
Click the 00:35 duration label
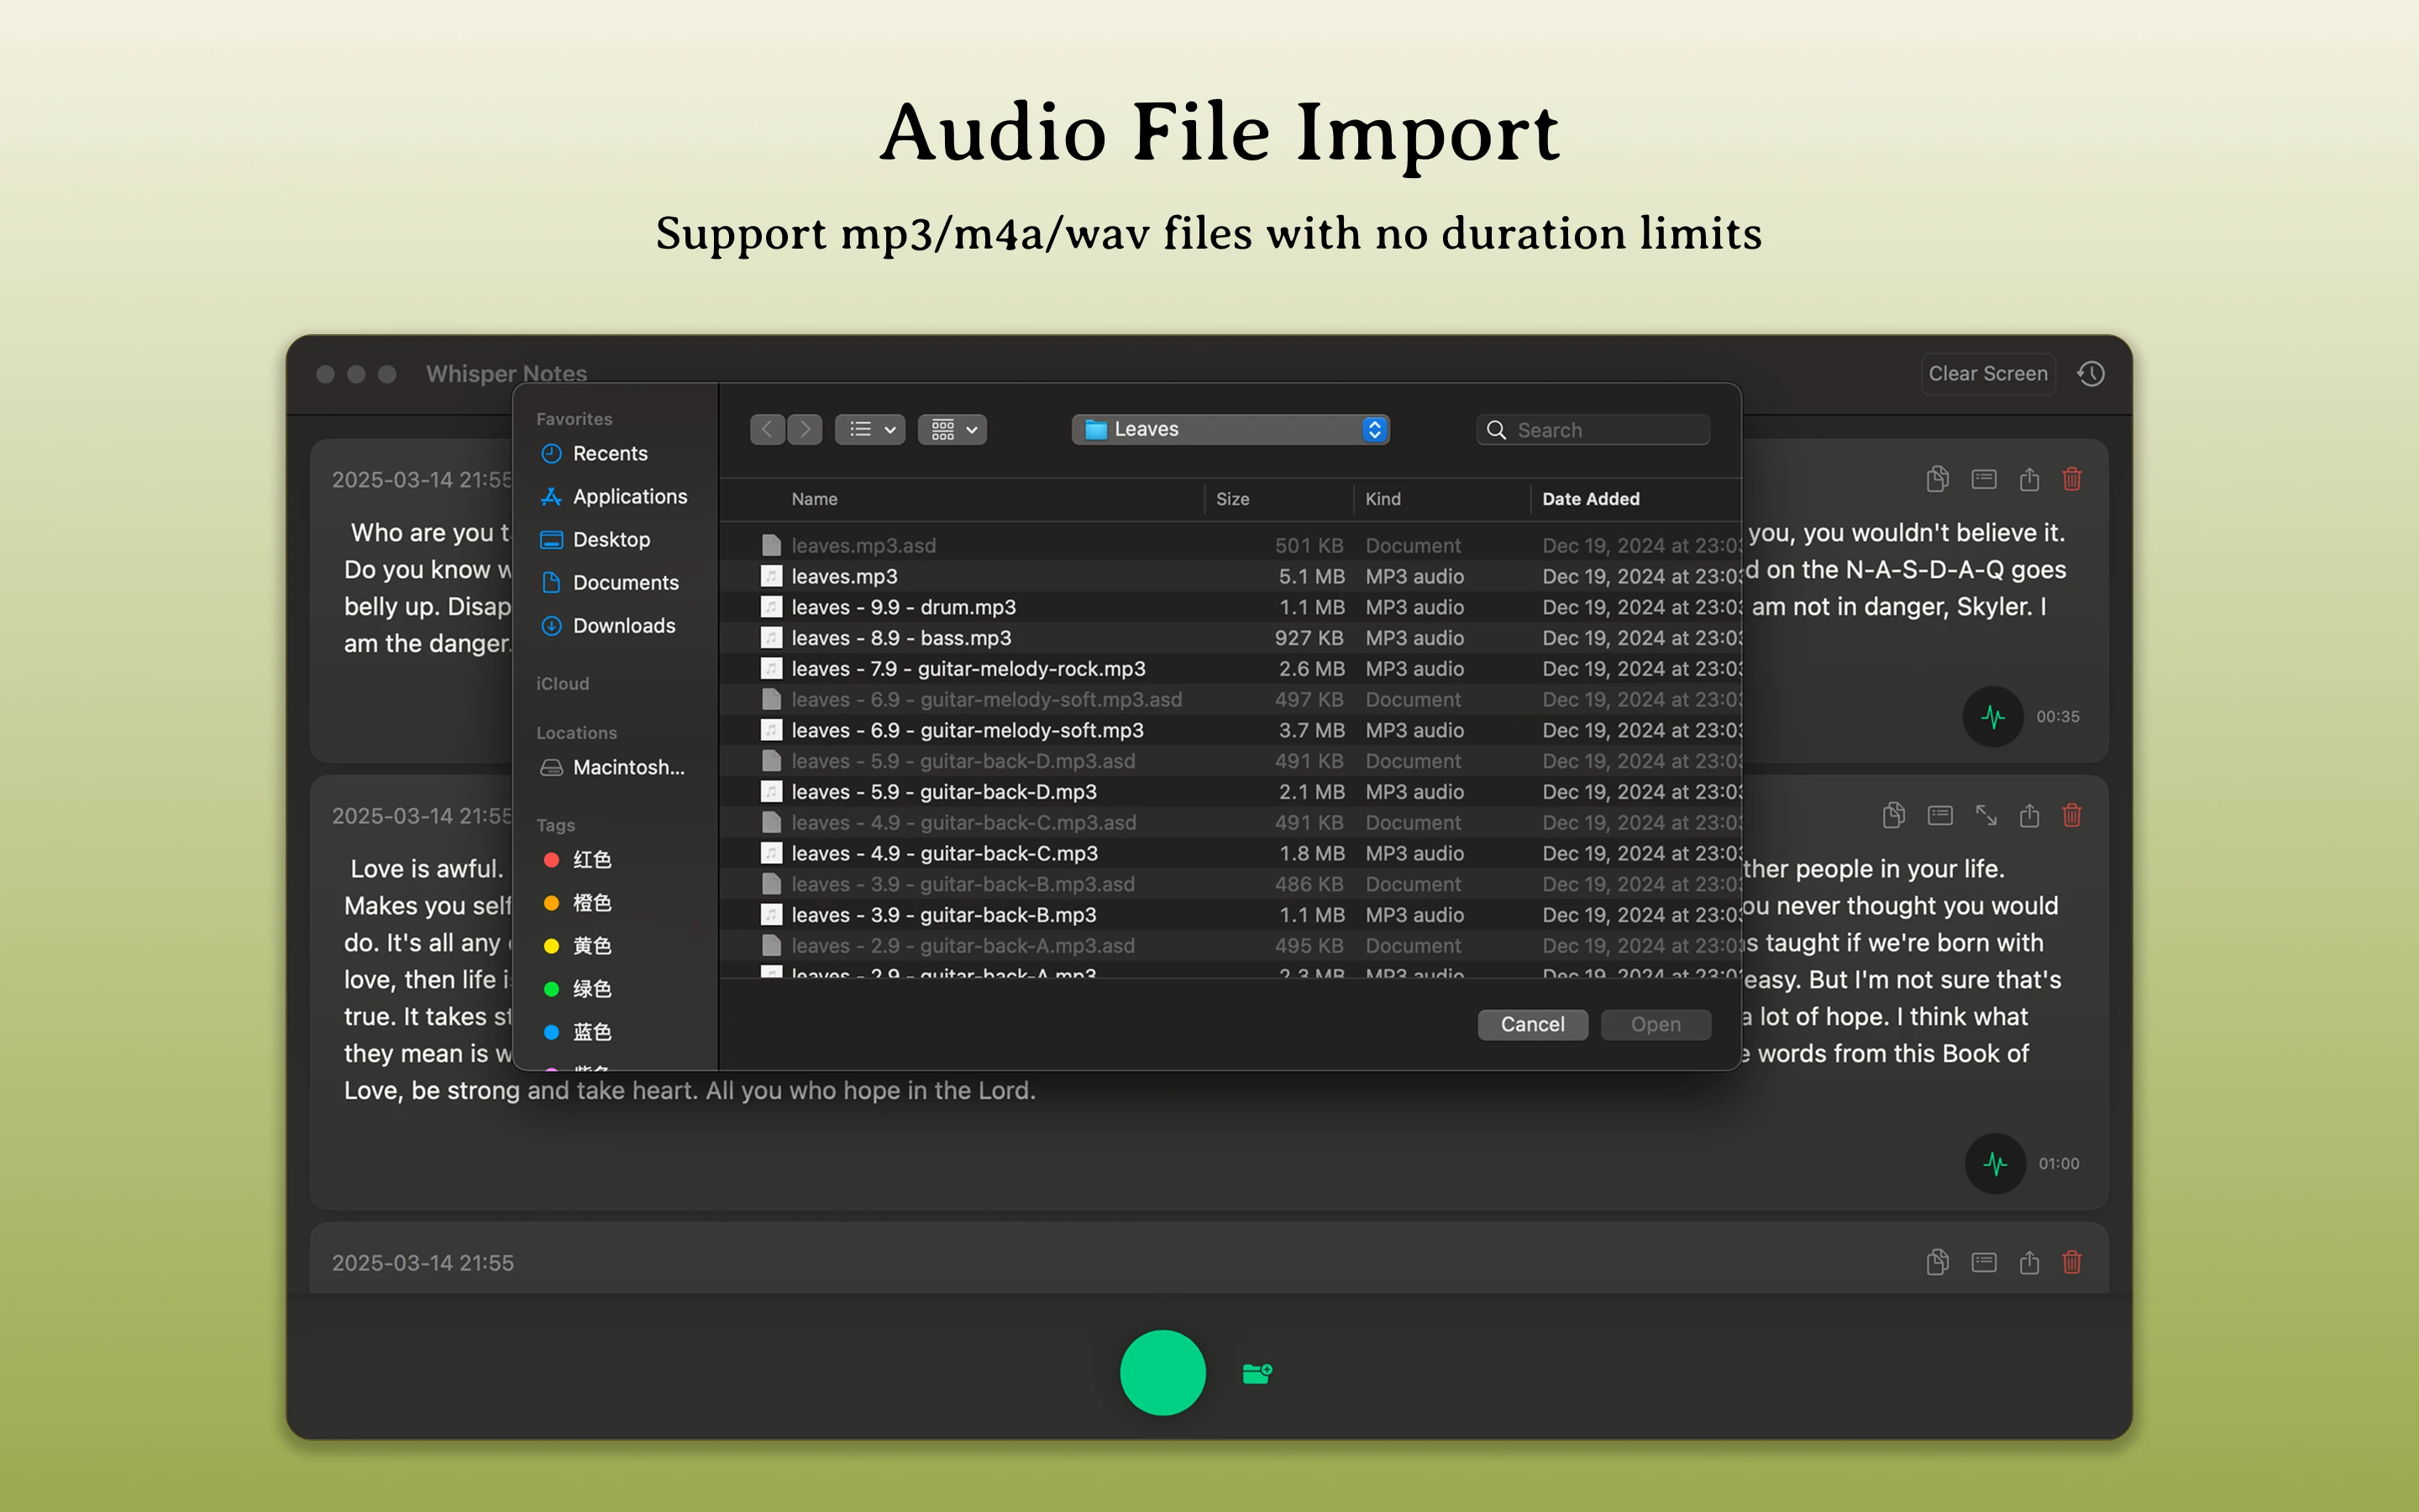[x=2057, y=717]
